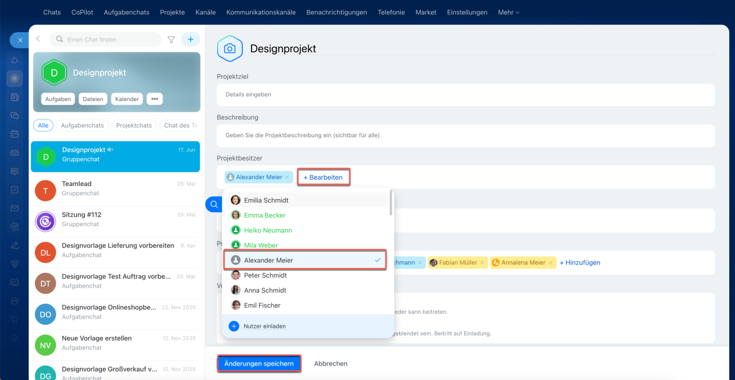The image size is (735, 380).
Task: Click the Projektziel Details eingeben field
Action: coord(466,95)
